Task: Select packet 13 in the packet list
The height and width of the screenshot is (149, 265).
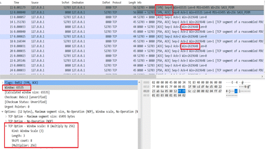Action: click(x=132, y=17)
